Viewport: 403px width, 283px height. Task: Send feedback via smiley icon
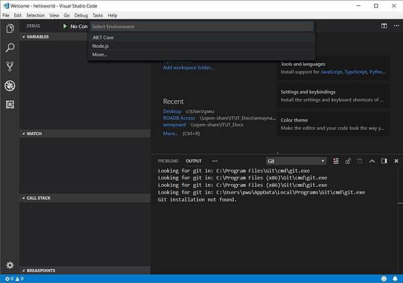point(384,278)
